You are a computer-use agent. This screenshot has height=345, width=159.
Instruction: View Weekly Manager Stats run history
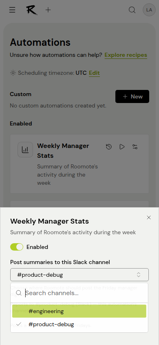click(109, 147)
